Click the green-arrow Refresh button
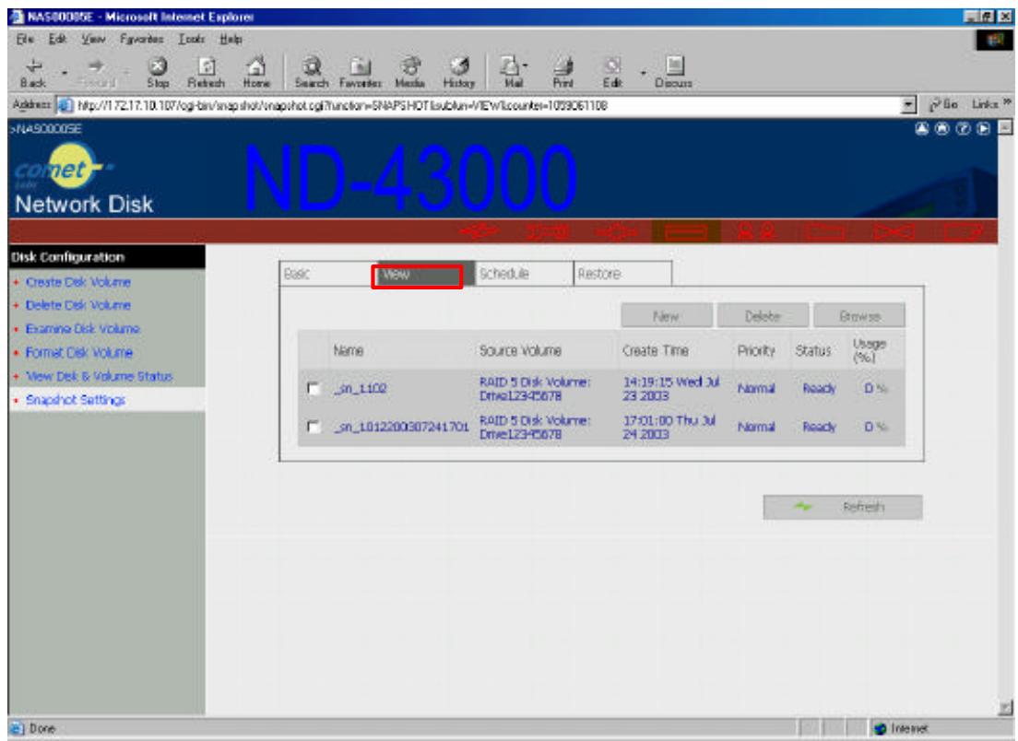 point(843,507)
